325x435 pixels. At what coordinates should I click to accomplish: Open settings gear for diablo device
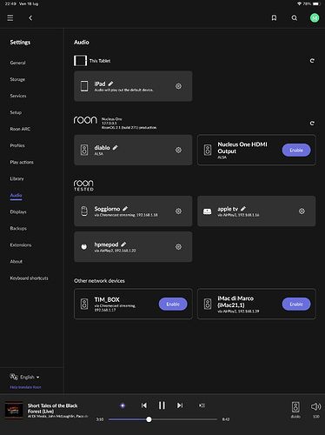click(x=178, y=150)
